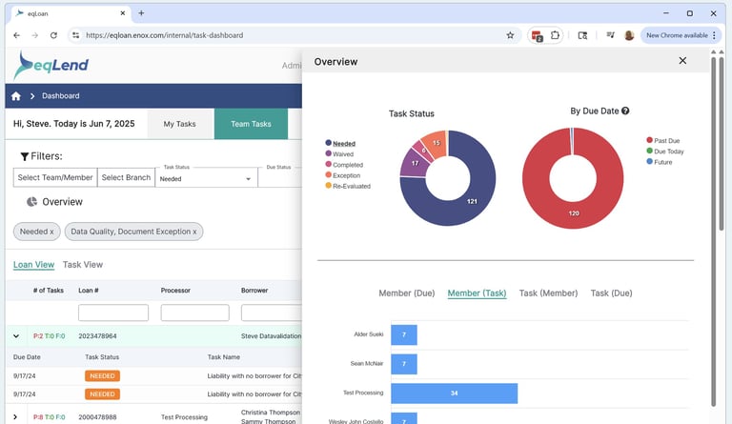The width and height of the screenshot is (732, 424).
Task: Close the Overview panel with X
Action: point(682,61)
